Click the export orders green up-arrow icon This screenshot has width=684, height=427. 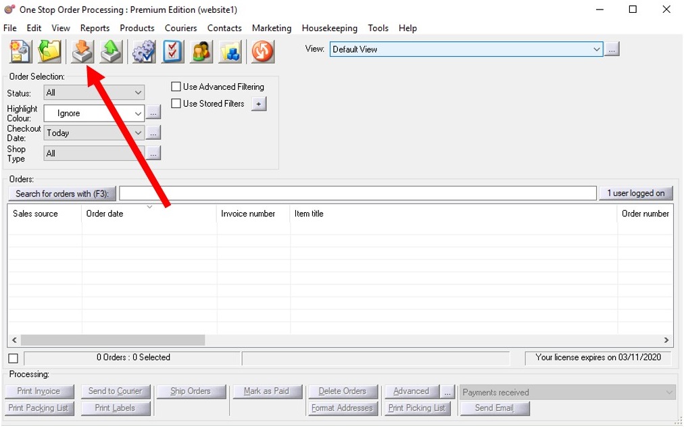tap(112, 51)
